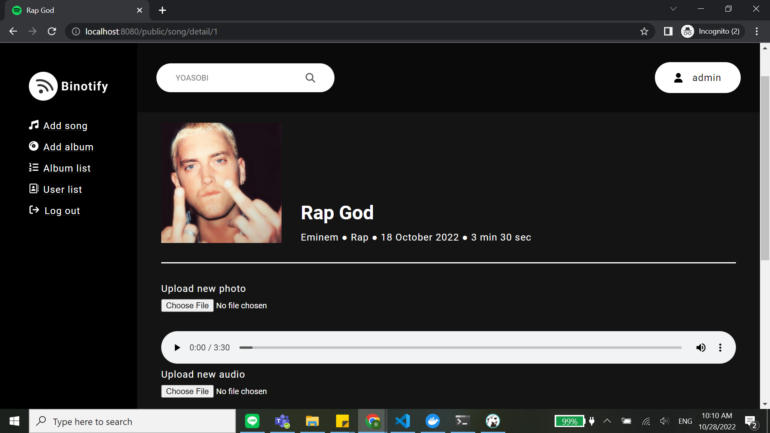
Task: Mute the audio player volume
Action: tap(701, 348)
